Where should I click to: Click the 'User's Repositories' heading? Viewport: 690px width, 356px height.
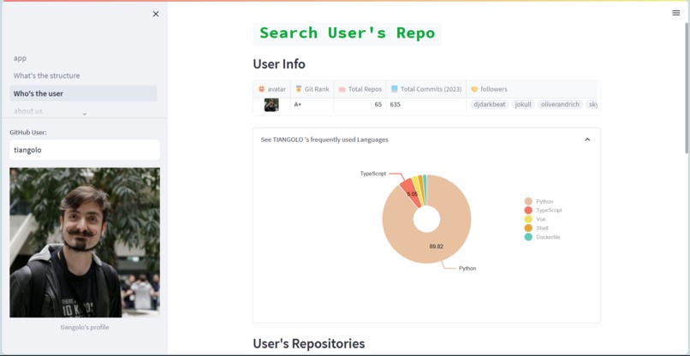tap(309, 343)
